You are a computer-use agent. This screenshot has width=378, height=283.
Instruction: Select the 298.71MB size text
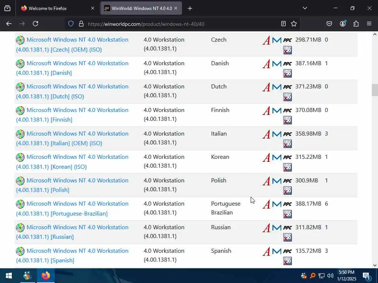point(308,40)
